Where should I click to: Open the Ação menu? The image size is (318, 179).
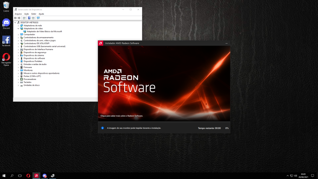coord(26,14)
